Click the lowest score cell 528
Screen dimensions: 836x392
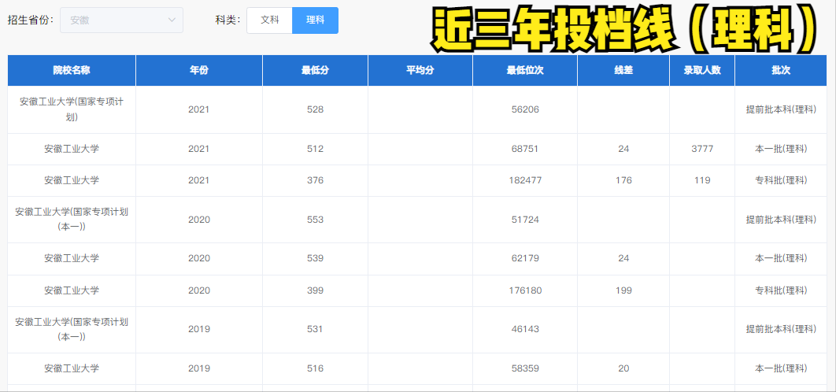315,109
